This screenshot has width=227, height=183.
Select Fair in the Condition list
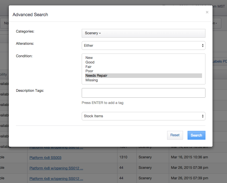144,67
